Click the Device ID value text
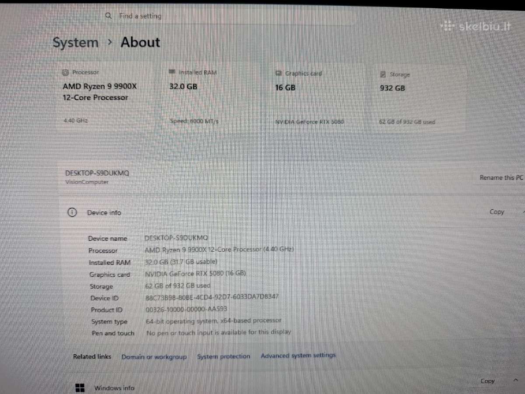 point(212,297)
